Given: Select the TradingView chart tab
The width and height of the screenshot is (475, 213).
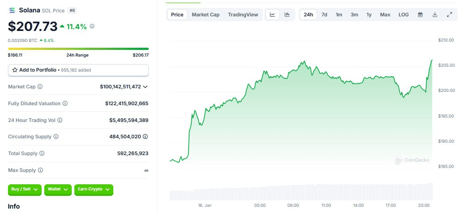Looking at the screenshot, I should coord(243,15).
